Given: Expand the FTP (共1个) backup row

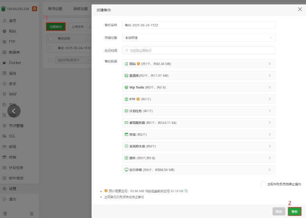Looking at the screenshot, I should (x=199, y=99).
